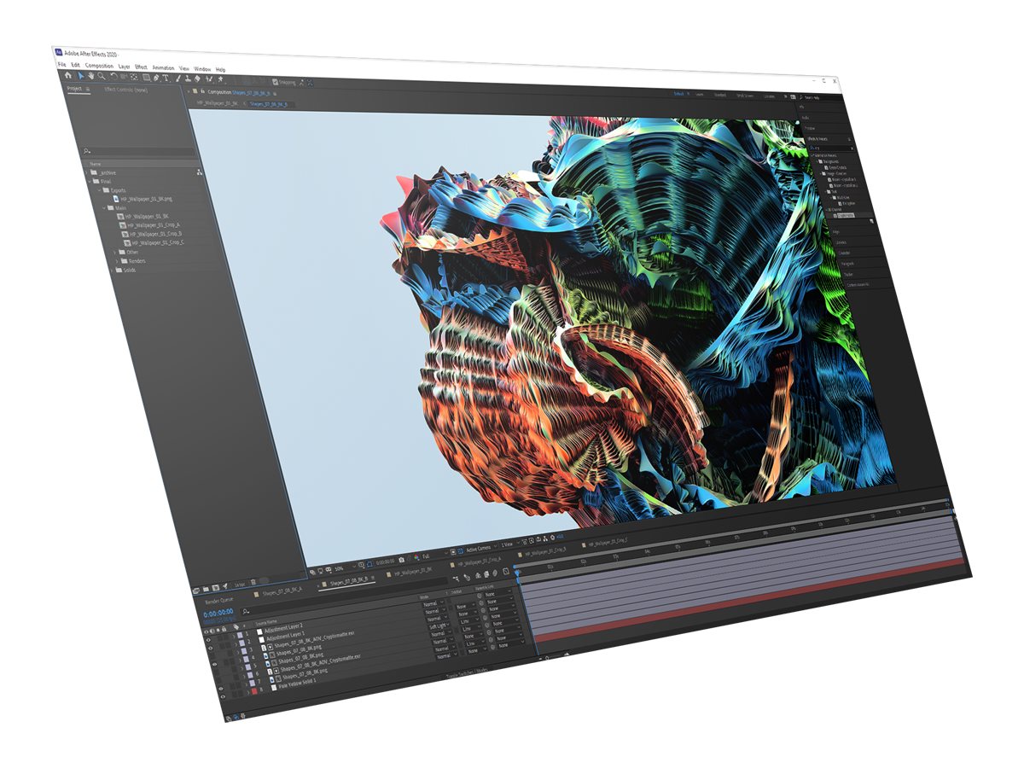Viewport: 1024px width, 768px height.
Task: Collapse the Final folder
Action: click(90, 181)
